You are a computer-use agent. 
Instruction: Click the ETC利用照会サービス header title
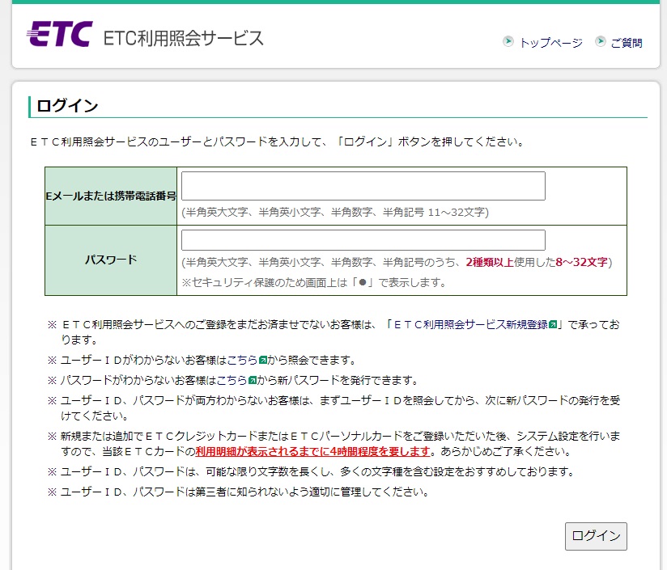coord(183,36)
